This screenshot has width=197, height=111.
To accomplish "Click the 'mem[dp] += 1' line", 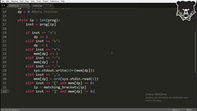I will tap(46, 54).
